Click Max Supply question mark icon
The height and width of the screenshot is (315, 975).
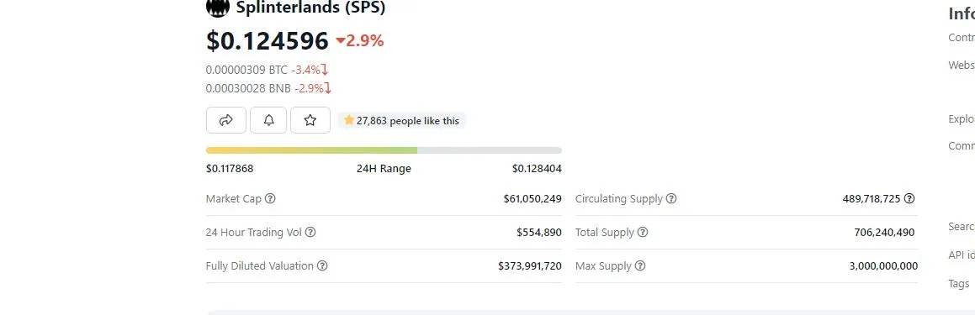[640, 266]
